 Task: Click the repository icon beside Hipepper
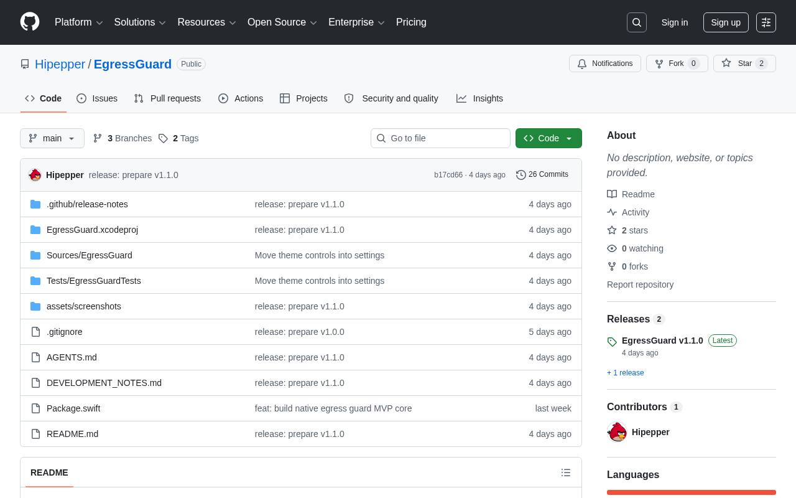(25, 64)
